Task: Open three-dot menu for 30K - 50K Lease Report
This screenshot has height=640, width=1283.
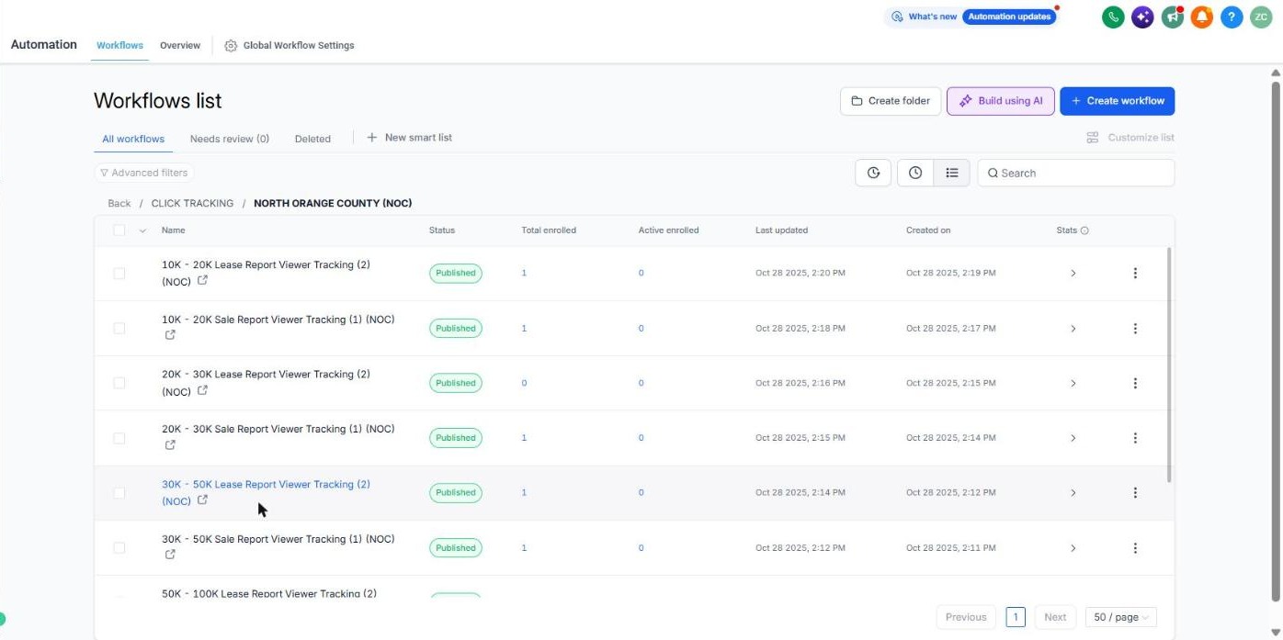Action: 1135,492
